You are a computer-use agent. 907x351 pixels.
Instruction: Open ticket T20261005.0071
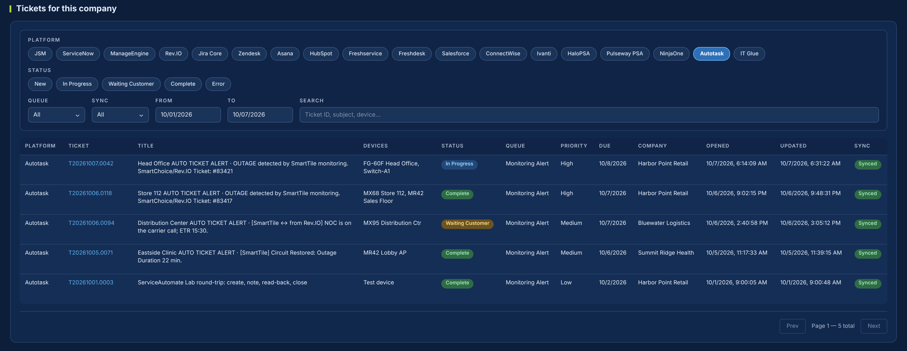tap(90, 253)
